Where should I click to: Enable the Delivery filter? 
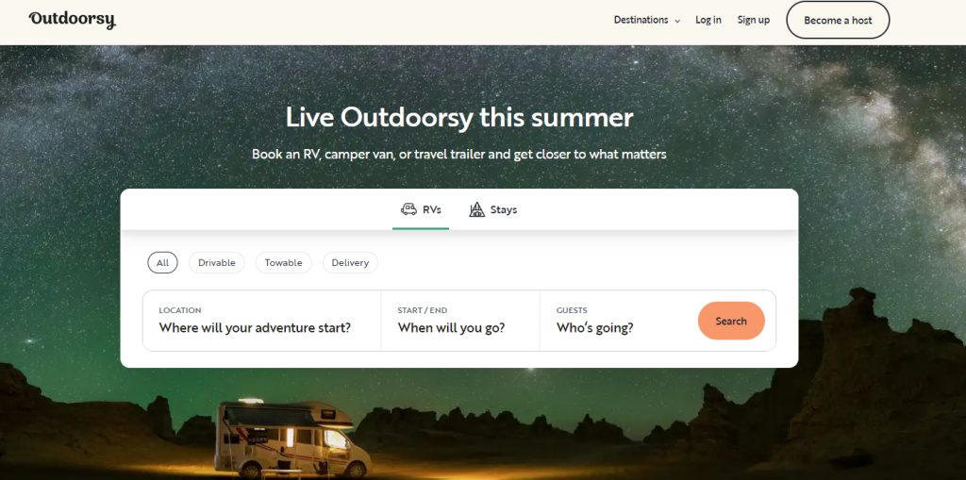350,262
